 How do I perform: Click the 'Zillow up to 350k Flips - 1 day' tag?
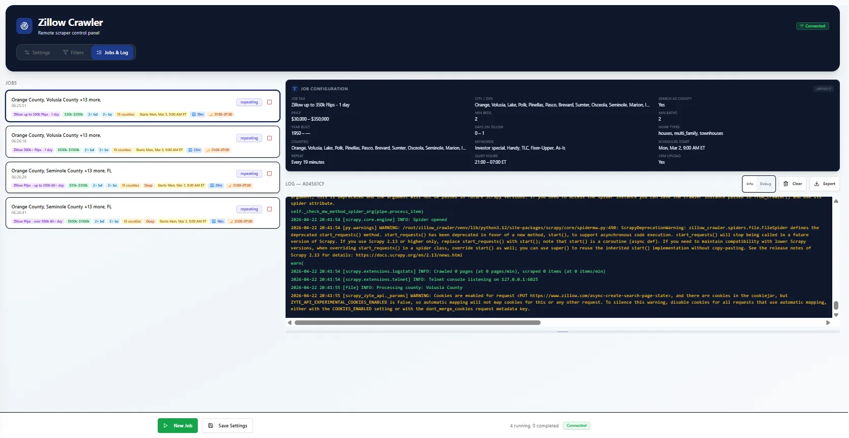point(36,115)
